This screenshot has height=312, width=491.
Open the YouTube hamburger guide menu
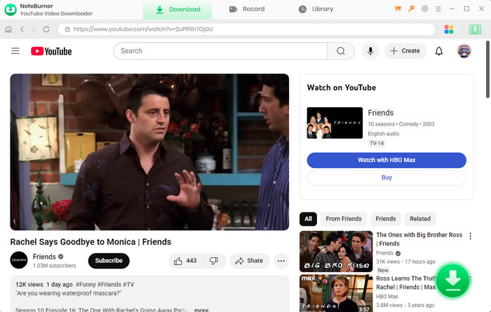pos(15,51)
